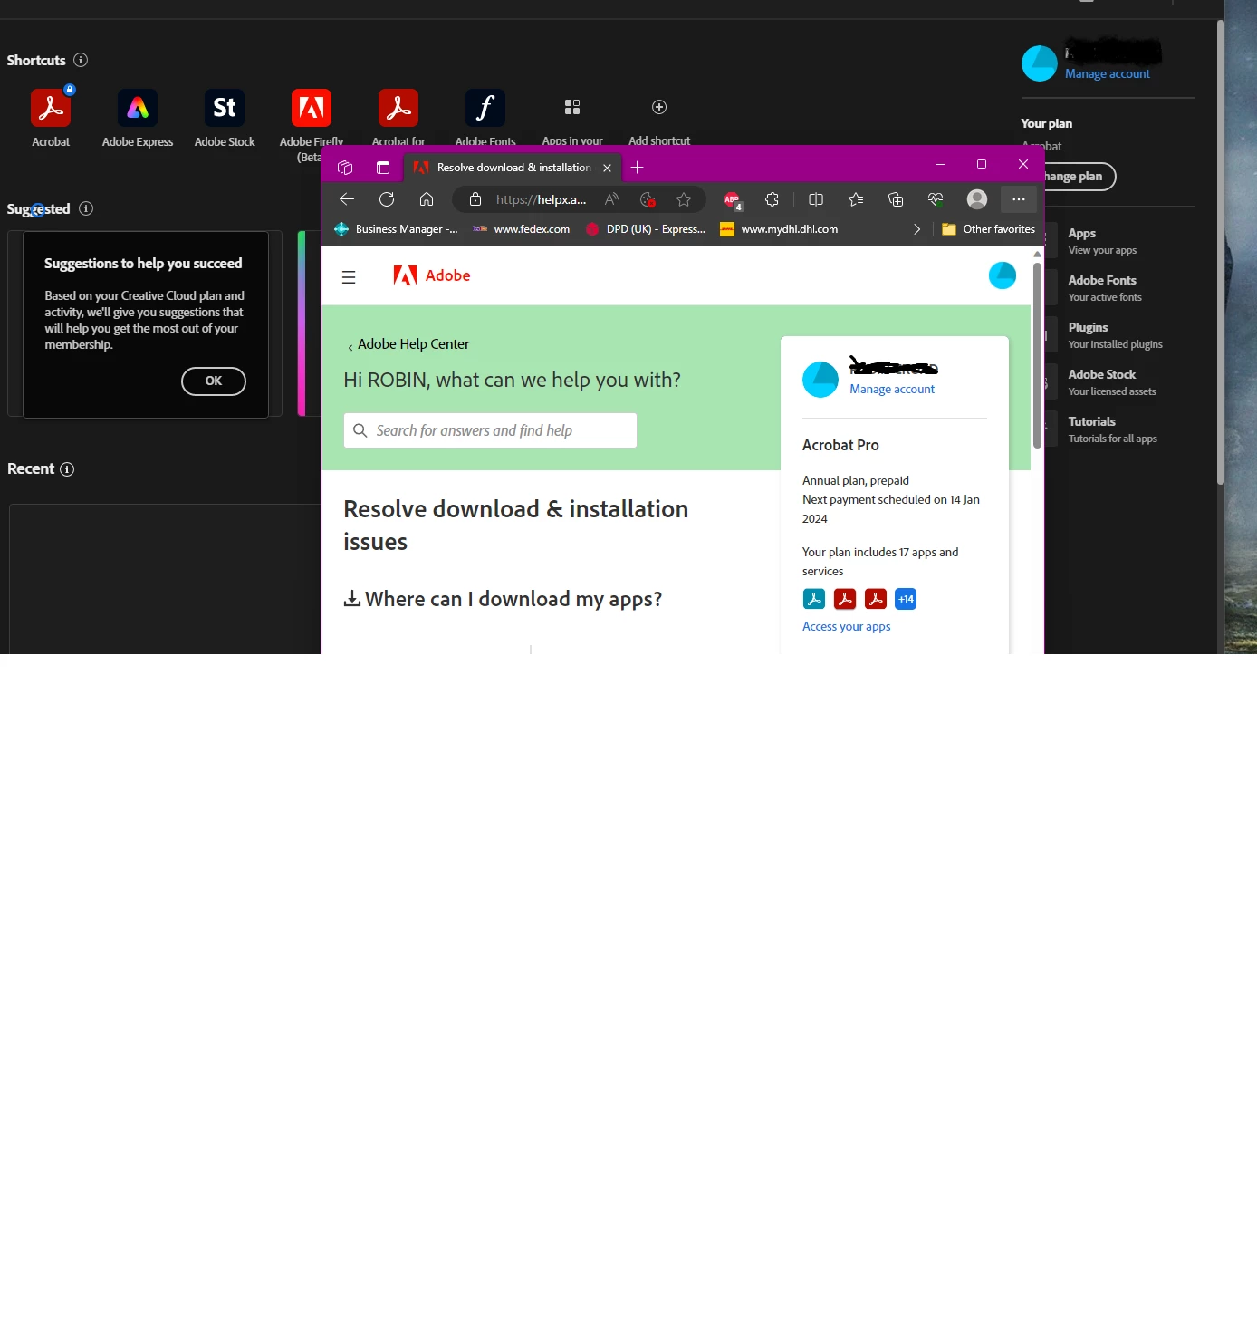Close the Resolve download & installation tab
1257x1341 pixels.
click(x=608, y=169)
